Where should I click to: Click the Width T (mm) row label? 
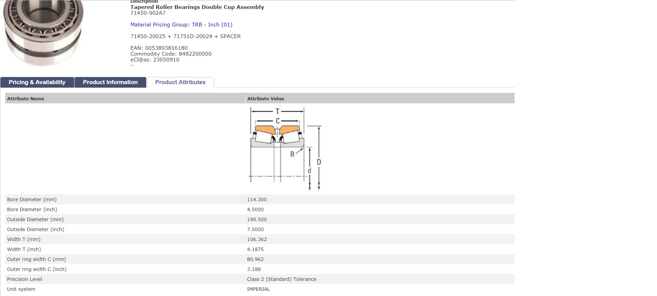coord(24,239)
